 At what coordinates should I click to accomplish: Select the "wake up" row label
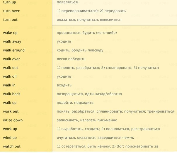pyautogui.click(x=10, y=33)
